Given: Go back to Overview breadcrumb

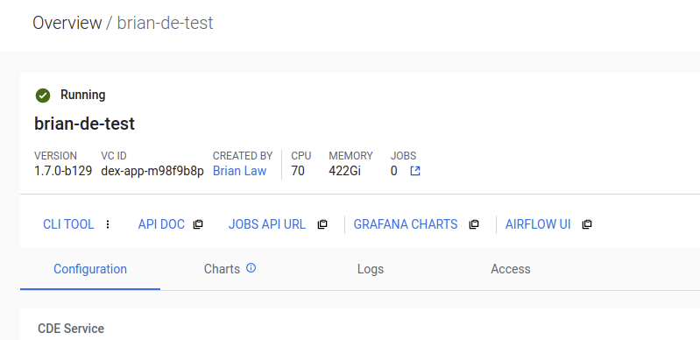Looking at the screenshot, I should (67, 23).
